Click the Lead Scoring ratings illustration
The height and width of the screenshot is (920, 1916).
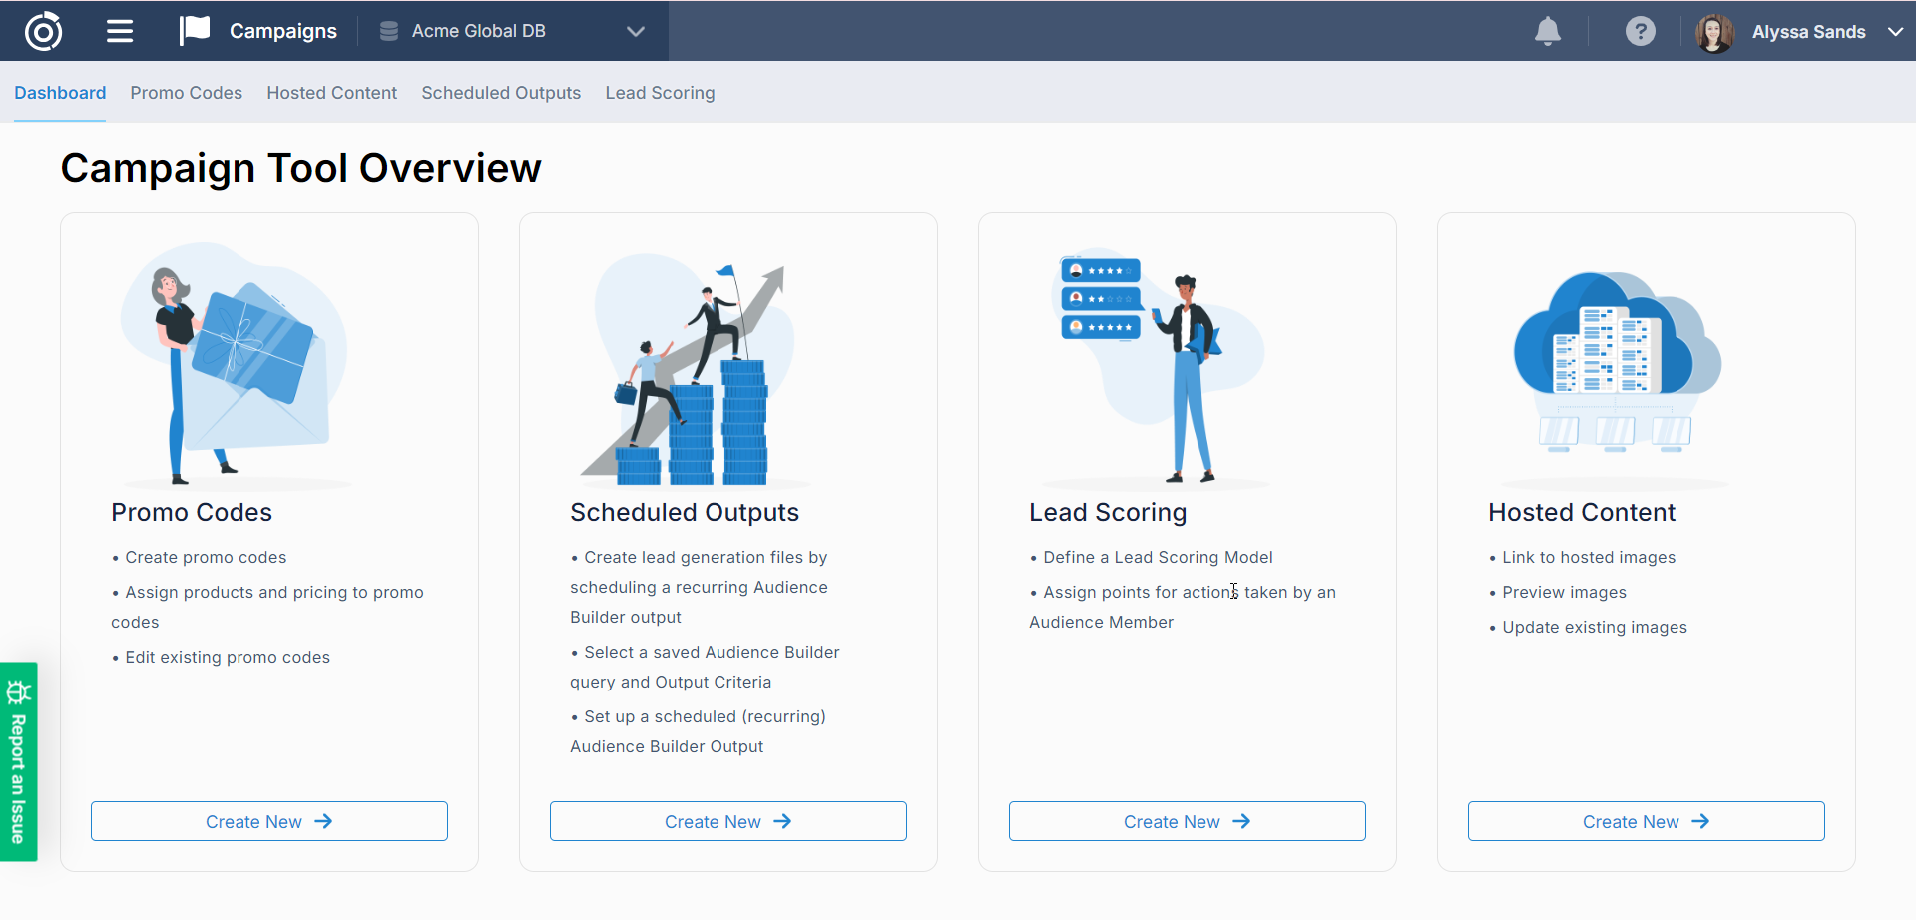pos(1158,364)
